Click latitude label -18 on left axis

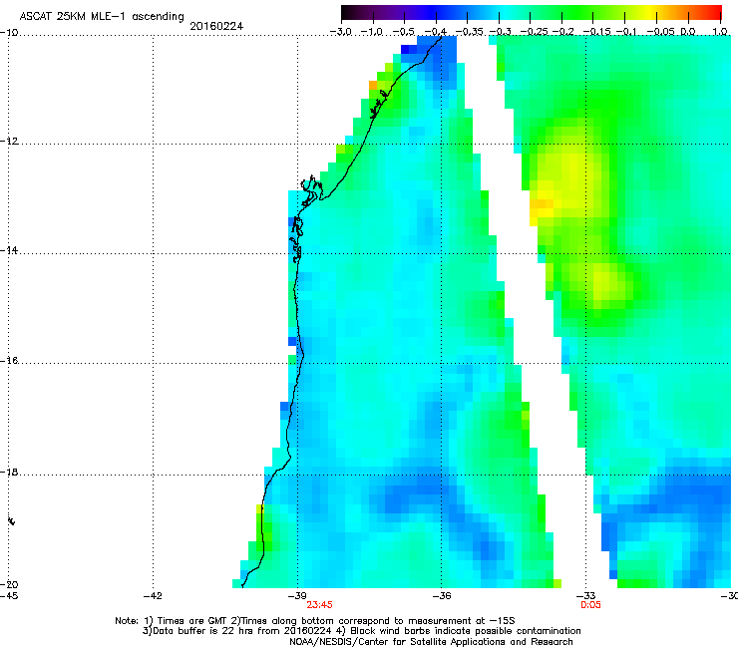click(x=9, y=472)
